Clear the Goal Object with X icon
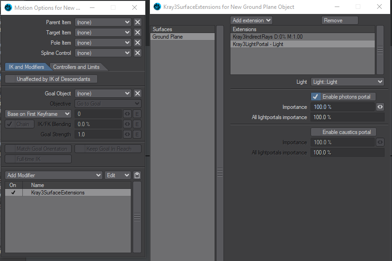This screenshot has width=392, height=261. pyautogui.click(x=137, y=94)
